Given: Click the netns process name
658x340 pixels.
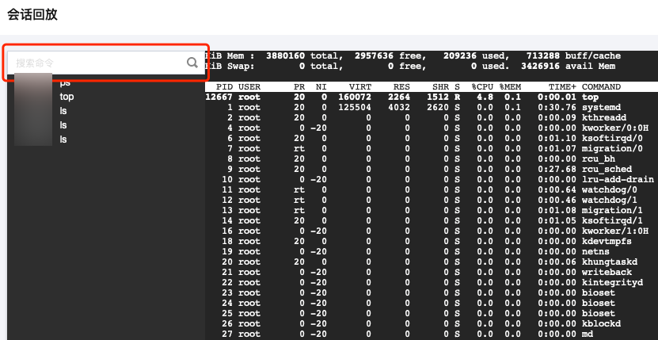Looking at the screenshot, I should click(x=595, y=252).
